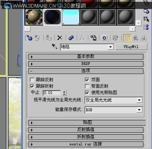Select last gray sphere slot in row
Image resolution: width=152 pixels, height=149 pixels.
126,17
